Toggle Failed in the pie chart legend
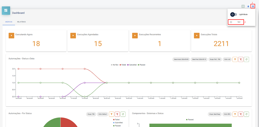This screenshot has width=259, height=127. coord(116,120)
